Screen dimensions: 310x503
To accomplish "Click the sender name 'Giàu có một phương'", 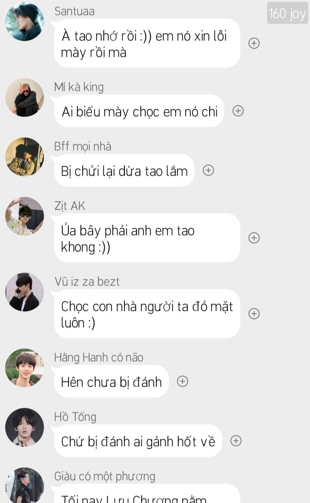I will click(x=105, y=476).
